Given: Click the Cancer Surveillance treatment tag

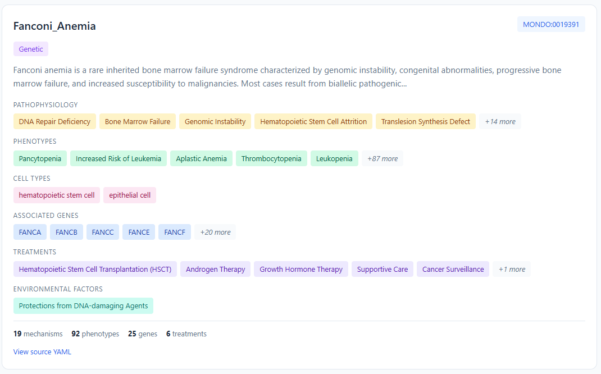Looking at the screenshot, I should pos(453,269).
